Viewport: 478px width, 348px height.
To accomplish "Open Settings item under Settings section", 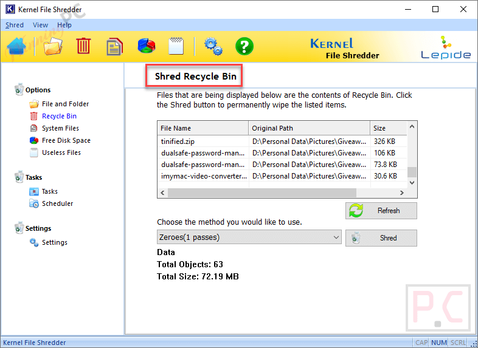I will (48, 243).
